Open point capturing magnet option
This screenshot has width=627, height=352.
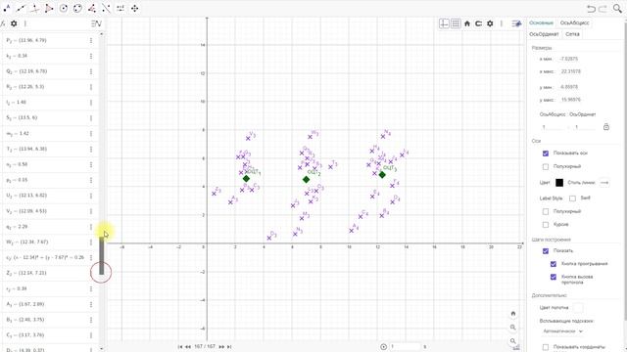(478, 23)
